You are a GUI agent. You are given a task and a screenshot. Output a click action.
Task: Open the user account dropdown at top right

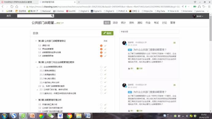coord(198,16)
